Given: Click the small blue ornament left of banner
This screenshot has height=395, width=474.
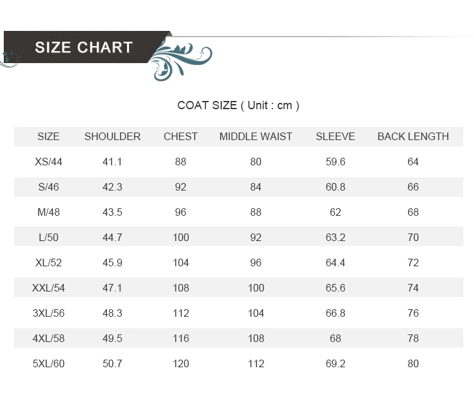Looking at the screenshot, I should tap(9, 59).
